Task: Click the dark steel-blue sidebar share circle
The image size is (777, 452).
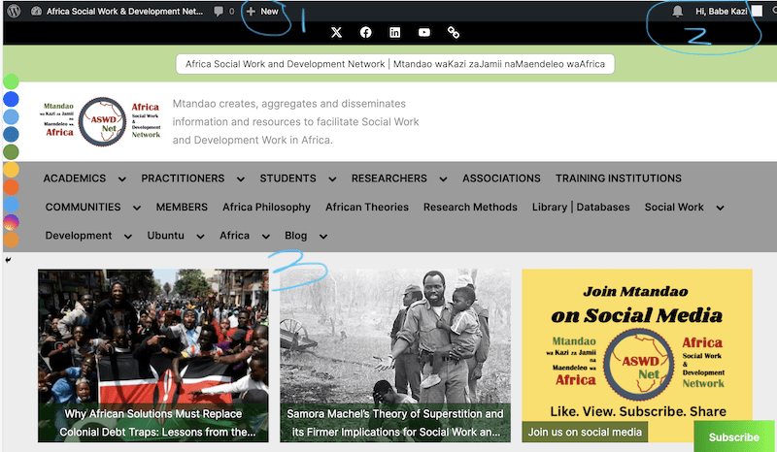Action: (x=11, y=134)
